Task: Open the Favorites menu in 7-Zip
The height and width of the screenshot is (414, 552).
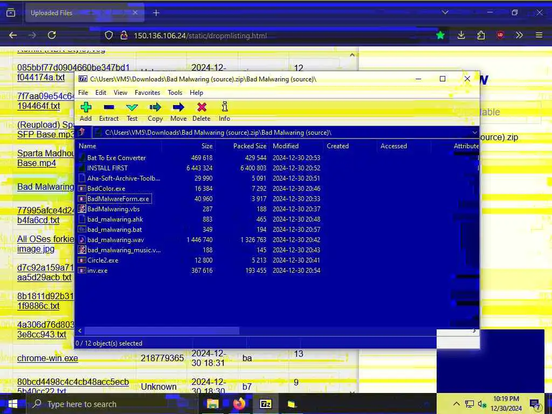Action: pos(148,93)
